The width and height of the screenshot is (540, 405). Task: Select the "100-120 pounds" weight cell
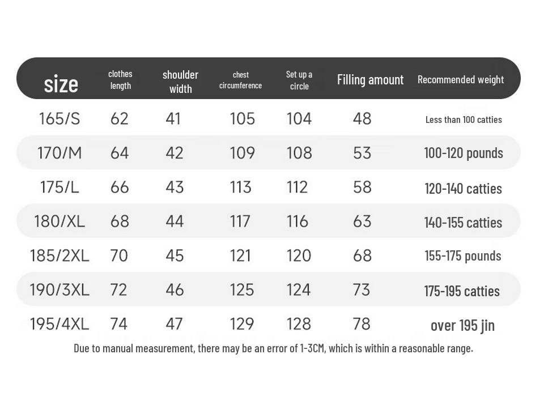click(464, 153)
